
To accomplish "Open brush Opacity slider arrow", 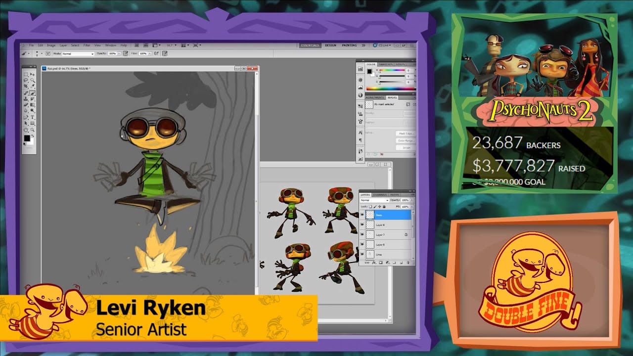I will (x=119, y=53).
